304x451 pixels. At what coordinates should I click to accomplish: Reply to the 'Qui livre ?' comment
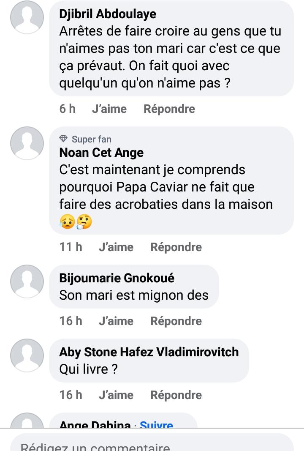tap(176, 395)
